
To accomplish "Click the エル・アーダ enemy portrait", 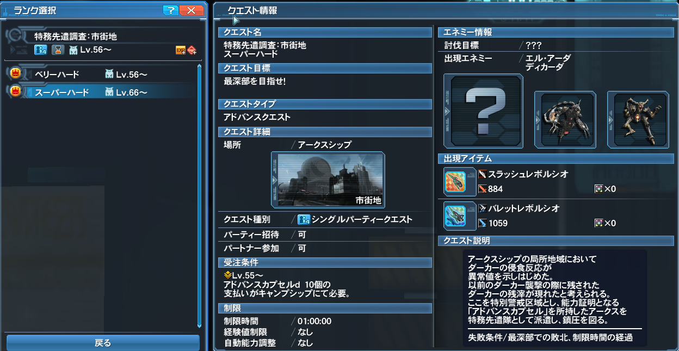I will click(565, 119).
